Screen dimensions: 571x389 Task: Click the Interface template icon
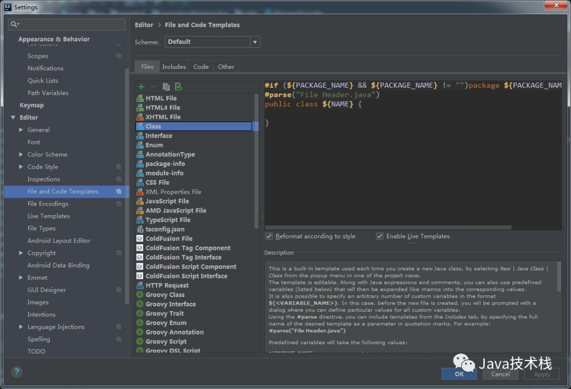(x=140, y=136)
